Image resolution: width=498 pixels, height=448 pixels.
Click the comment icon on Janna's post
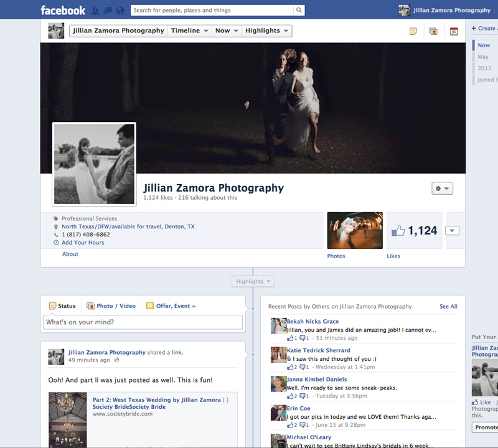click(x=303, y=396)
